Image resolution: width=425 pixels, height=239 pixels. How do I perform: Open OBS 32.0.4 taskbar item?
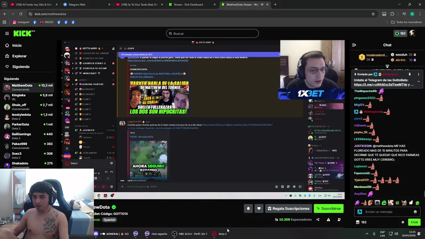tap(190, 234)
